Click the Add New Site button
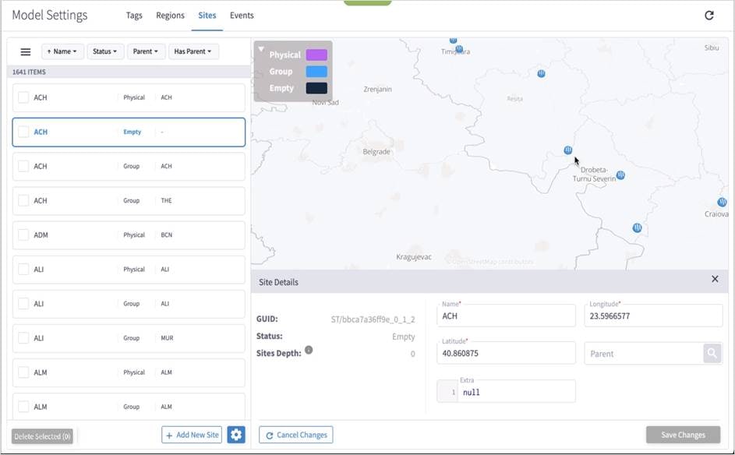This screenshot has width=735, height=455. point(192,434)
